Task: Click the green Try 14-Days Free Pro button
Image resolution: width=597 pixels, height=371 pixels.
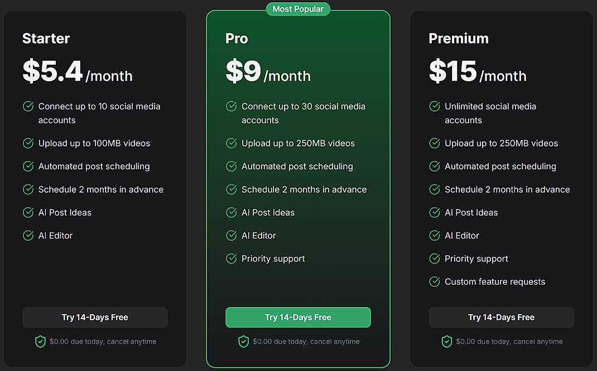Action: [x=298, y=317]
